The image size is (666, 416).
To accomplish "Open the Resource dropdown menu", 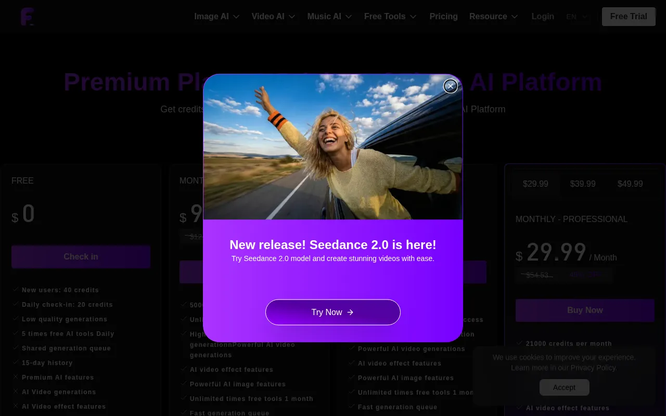I will point(494,17).
